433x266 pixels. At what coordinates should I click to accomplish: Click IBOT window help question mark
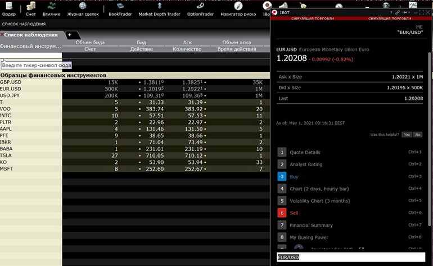point(391,12)
